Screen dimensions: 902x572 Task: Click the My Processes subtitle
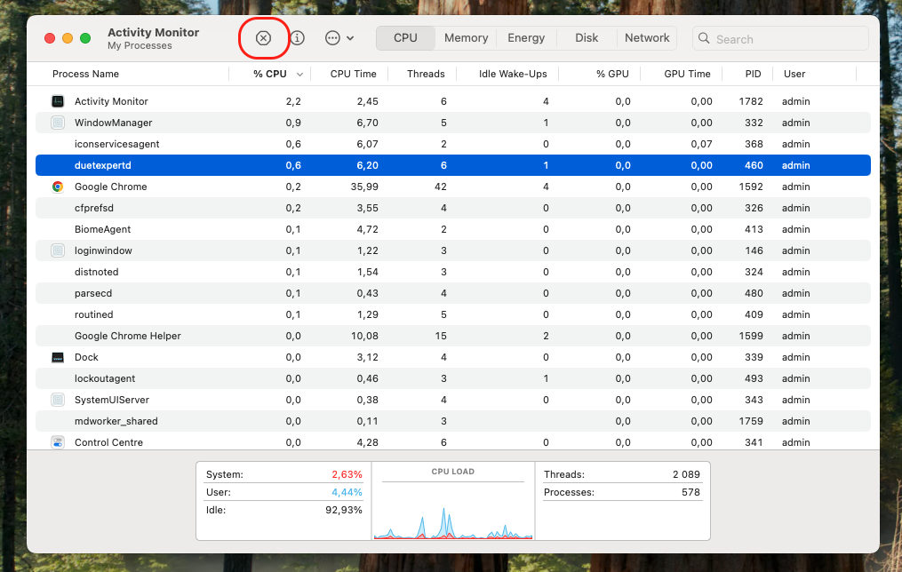pyautogui.click(x=140, y=45)
